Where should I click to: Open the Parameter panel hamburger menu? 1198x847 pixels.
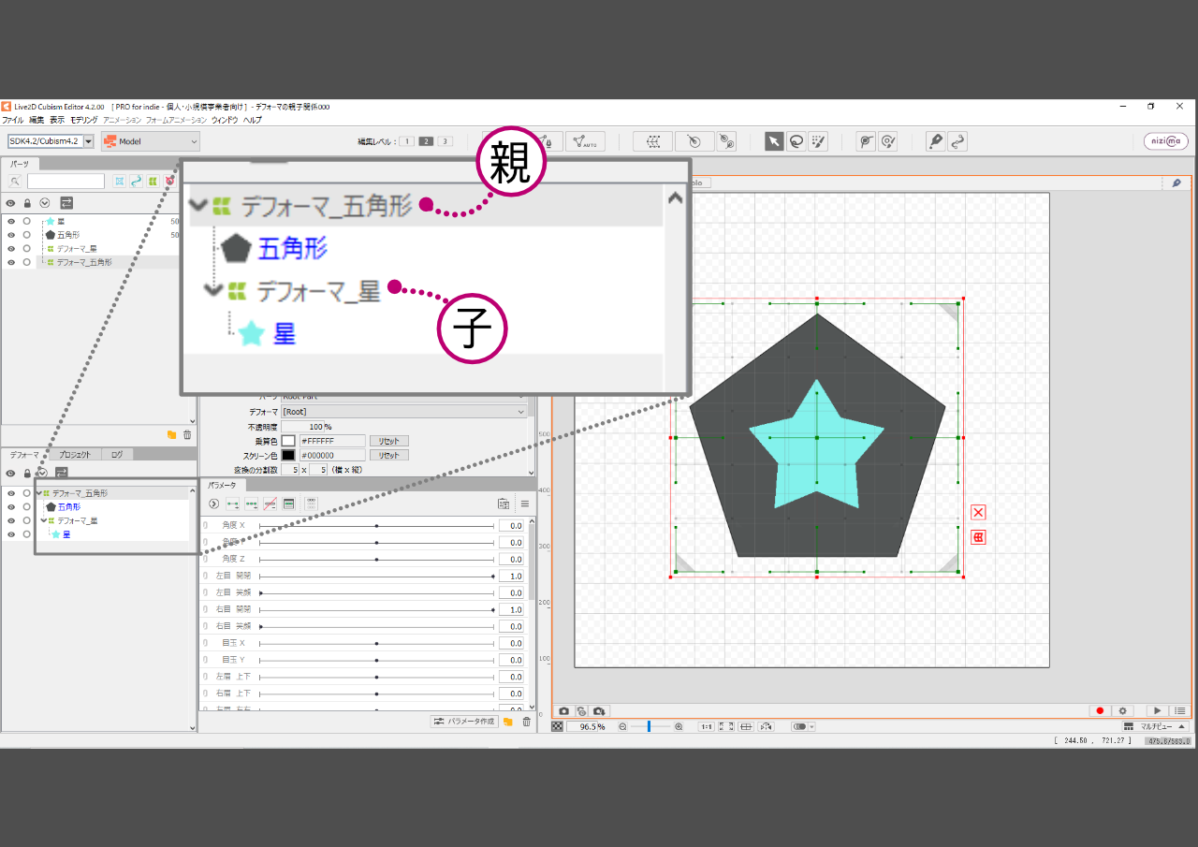[525, 504]
